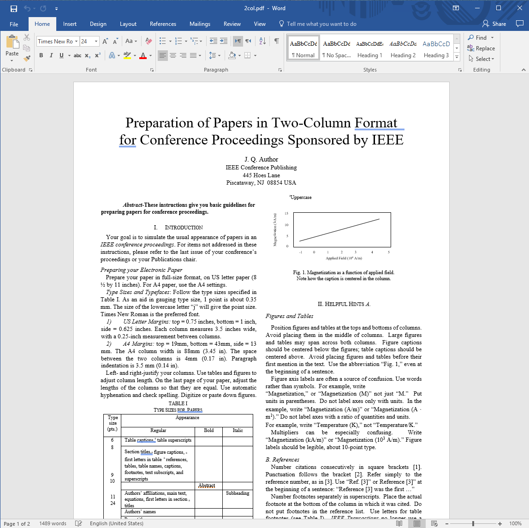Switch to Read Mode view in the status bar
This screenshot has height=528, width=529.
coord(399,523)
